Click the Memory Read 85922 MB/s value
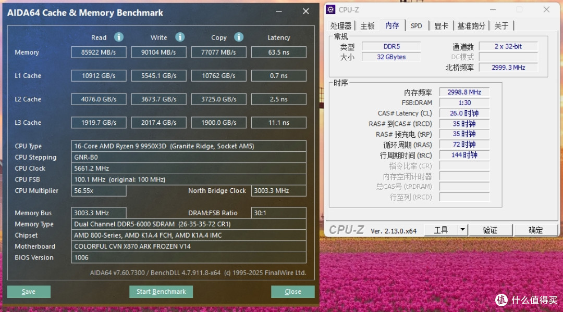 click(99, 53)
